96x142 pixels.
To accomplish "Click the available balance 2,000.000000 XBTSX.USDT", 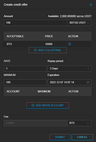I will point(76,16).
